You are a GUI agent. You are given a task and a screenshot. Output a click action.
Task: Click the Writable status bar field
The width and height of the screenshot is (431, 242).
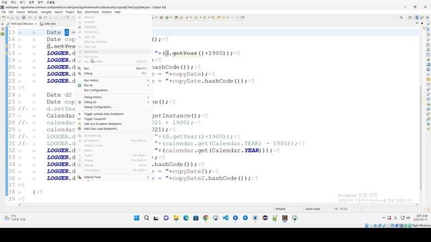coord(280,209)
